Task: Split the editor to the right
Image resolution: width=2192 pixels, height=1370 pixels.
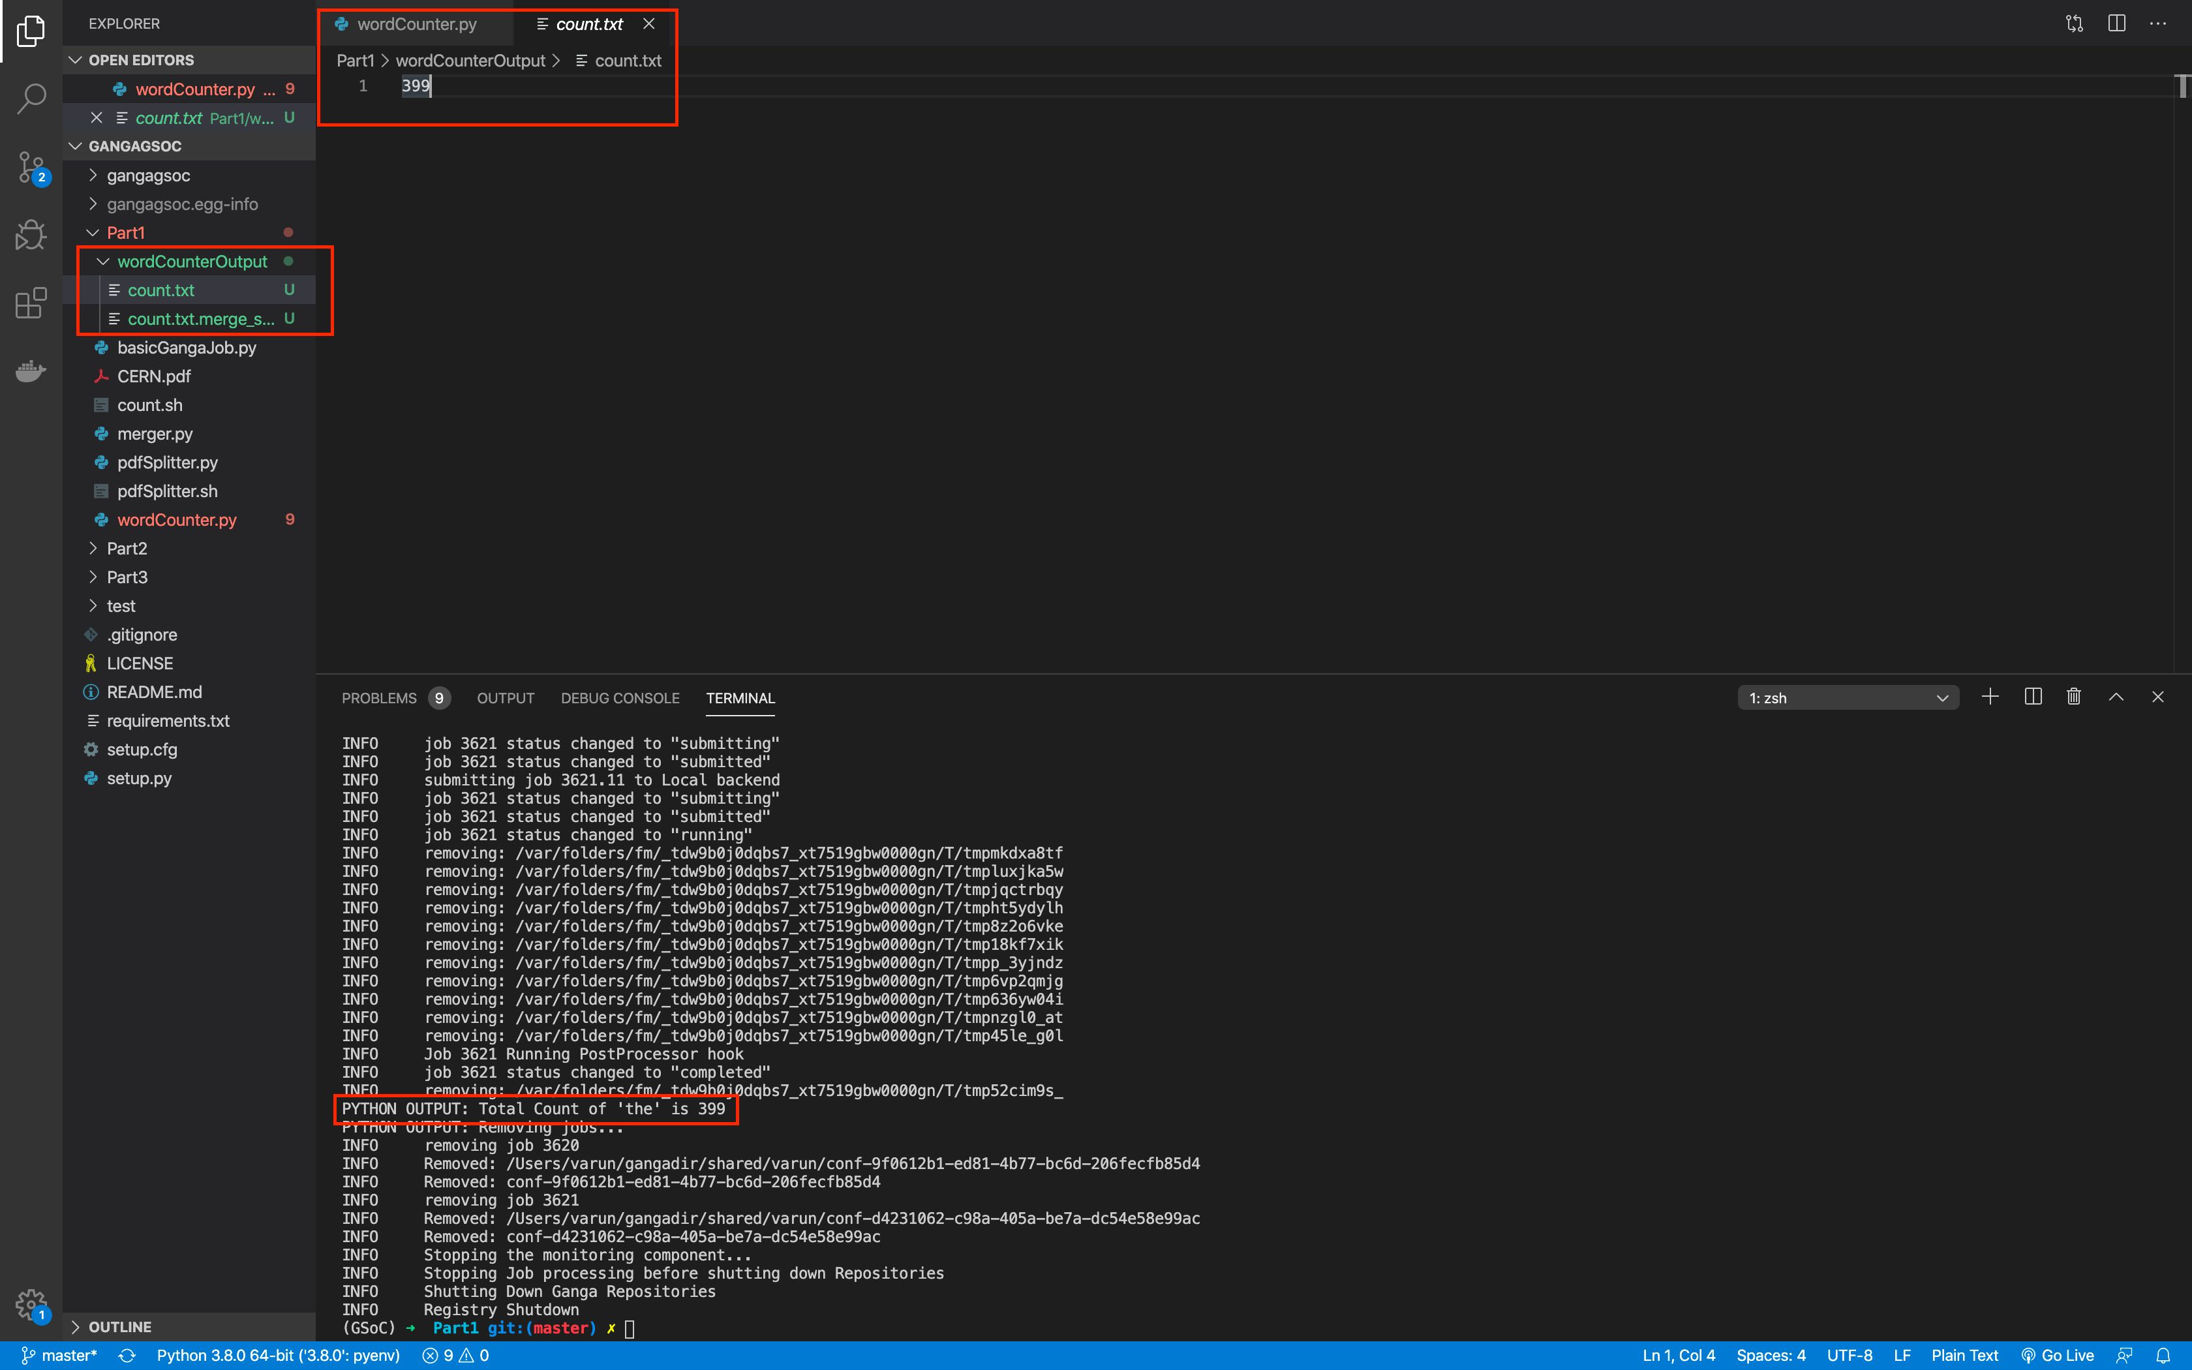Action: (2116, 23)
